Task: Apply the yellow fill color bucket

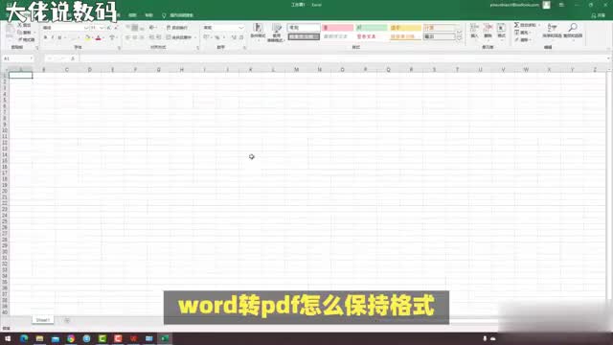Action: tap(87, 38)
